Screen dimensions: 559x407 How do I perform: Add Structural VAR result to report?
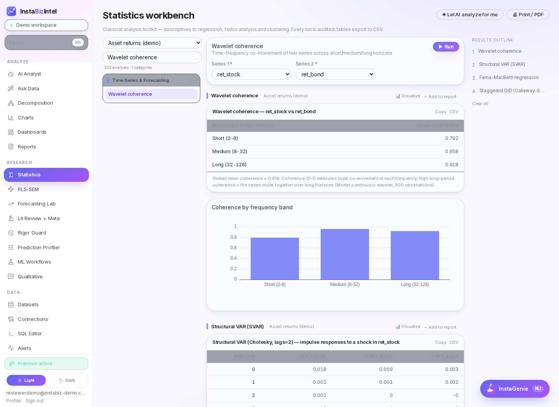pos(440,327)
